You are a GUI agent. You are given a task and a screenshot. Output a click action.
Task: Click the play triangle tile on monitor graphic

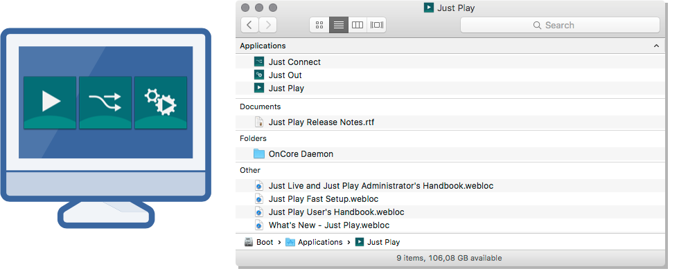[x=50, y=103]
